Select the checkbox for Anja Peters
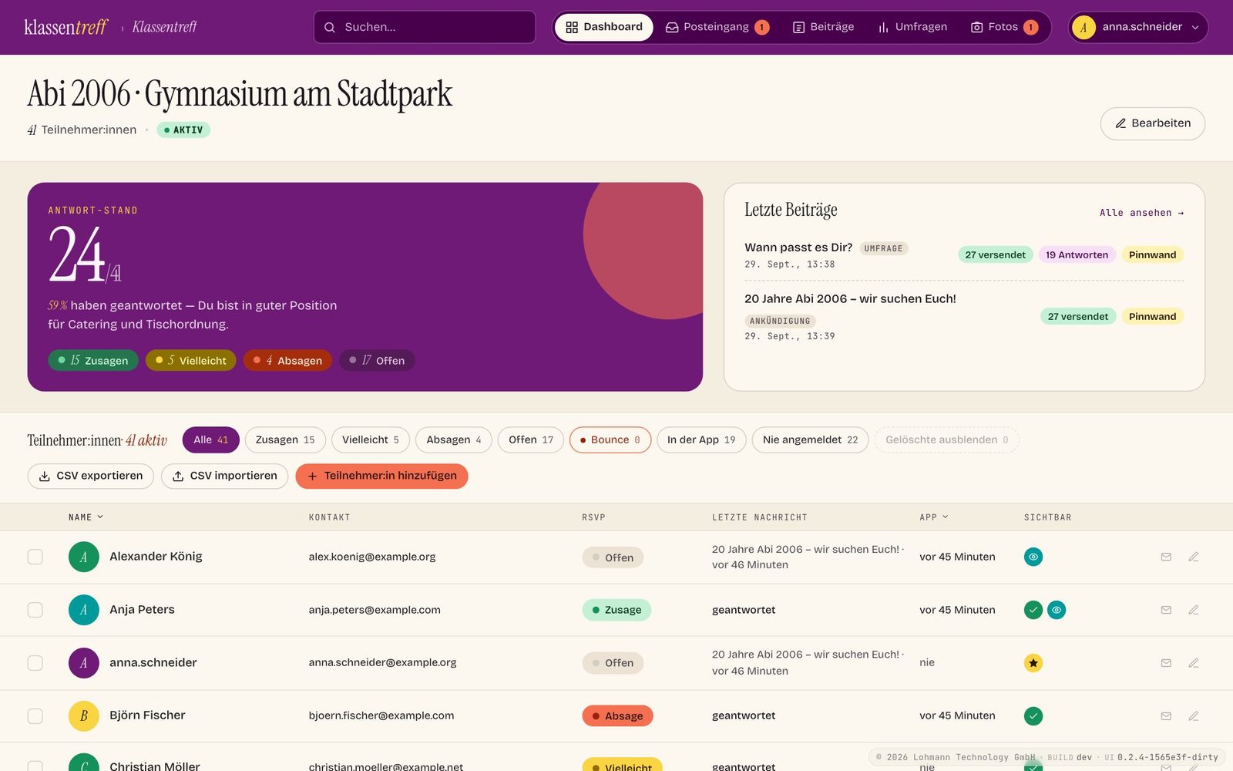 [x=35, y=610]
